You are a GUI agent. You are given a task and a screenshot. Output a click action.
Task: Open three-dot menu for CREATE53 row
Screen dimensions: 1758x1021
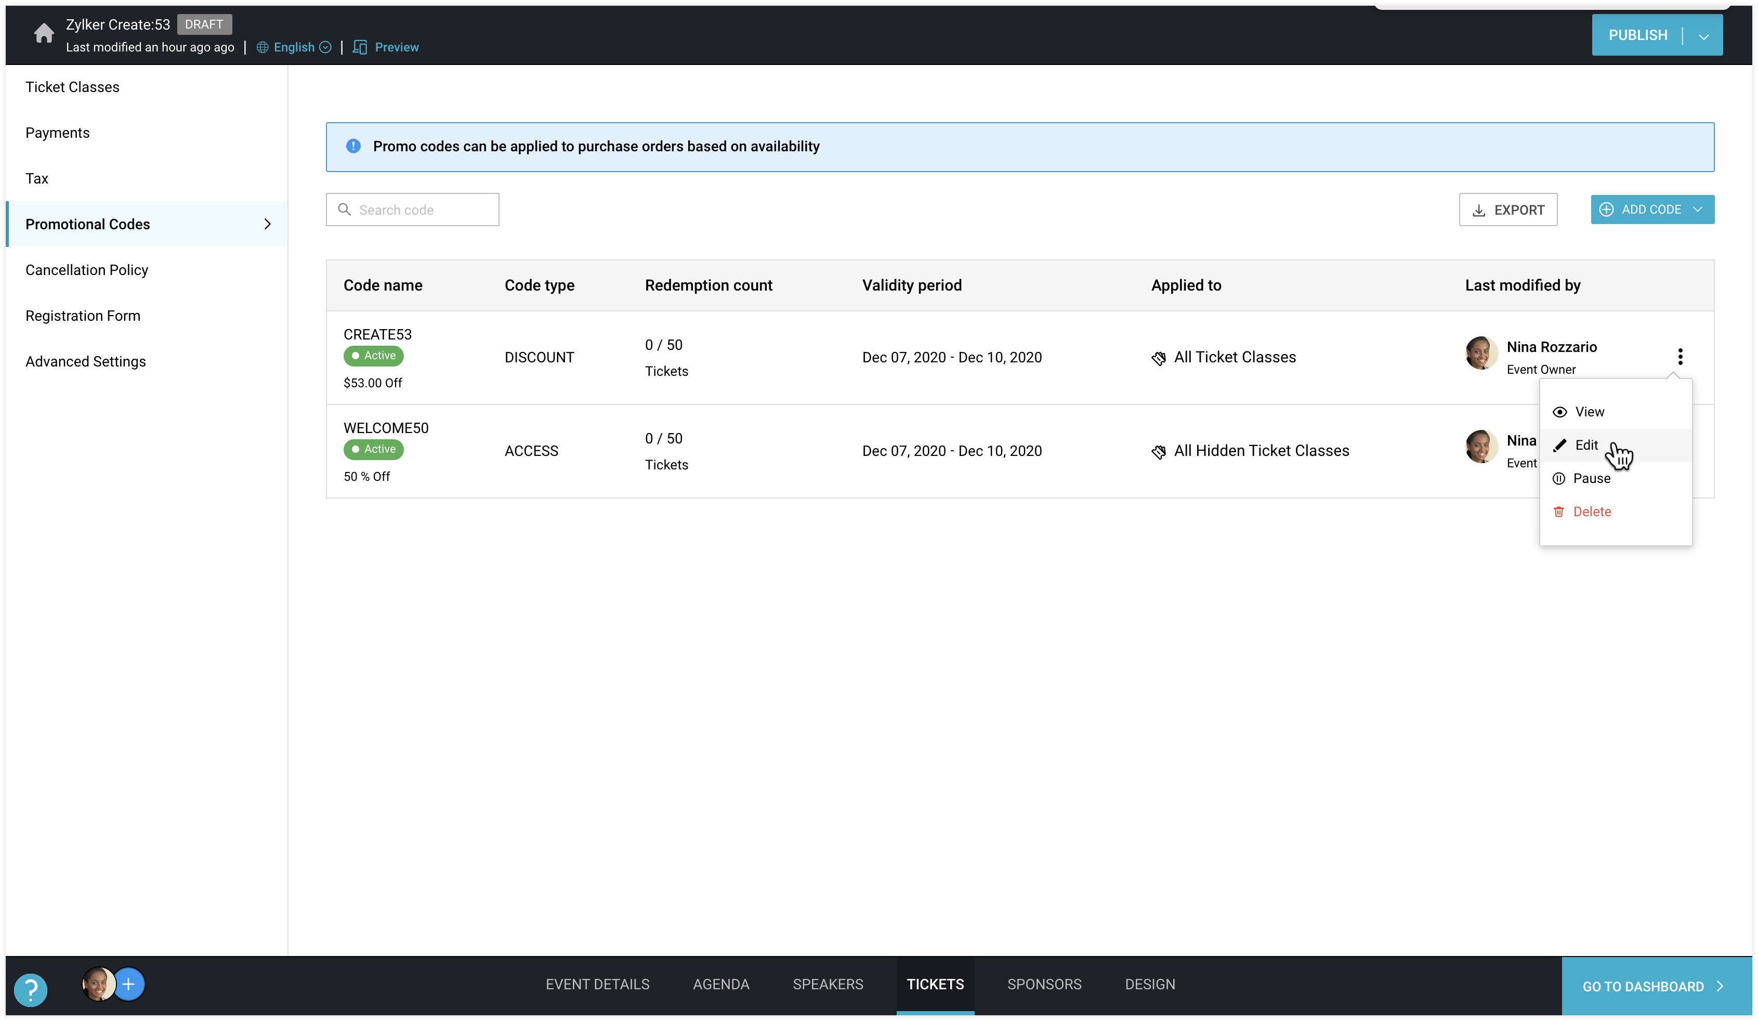[x=1680, y=357]
